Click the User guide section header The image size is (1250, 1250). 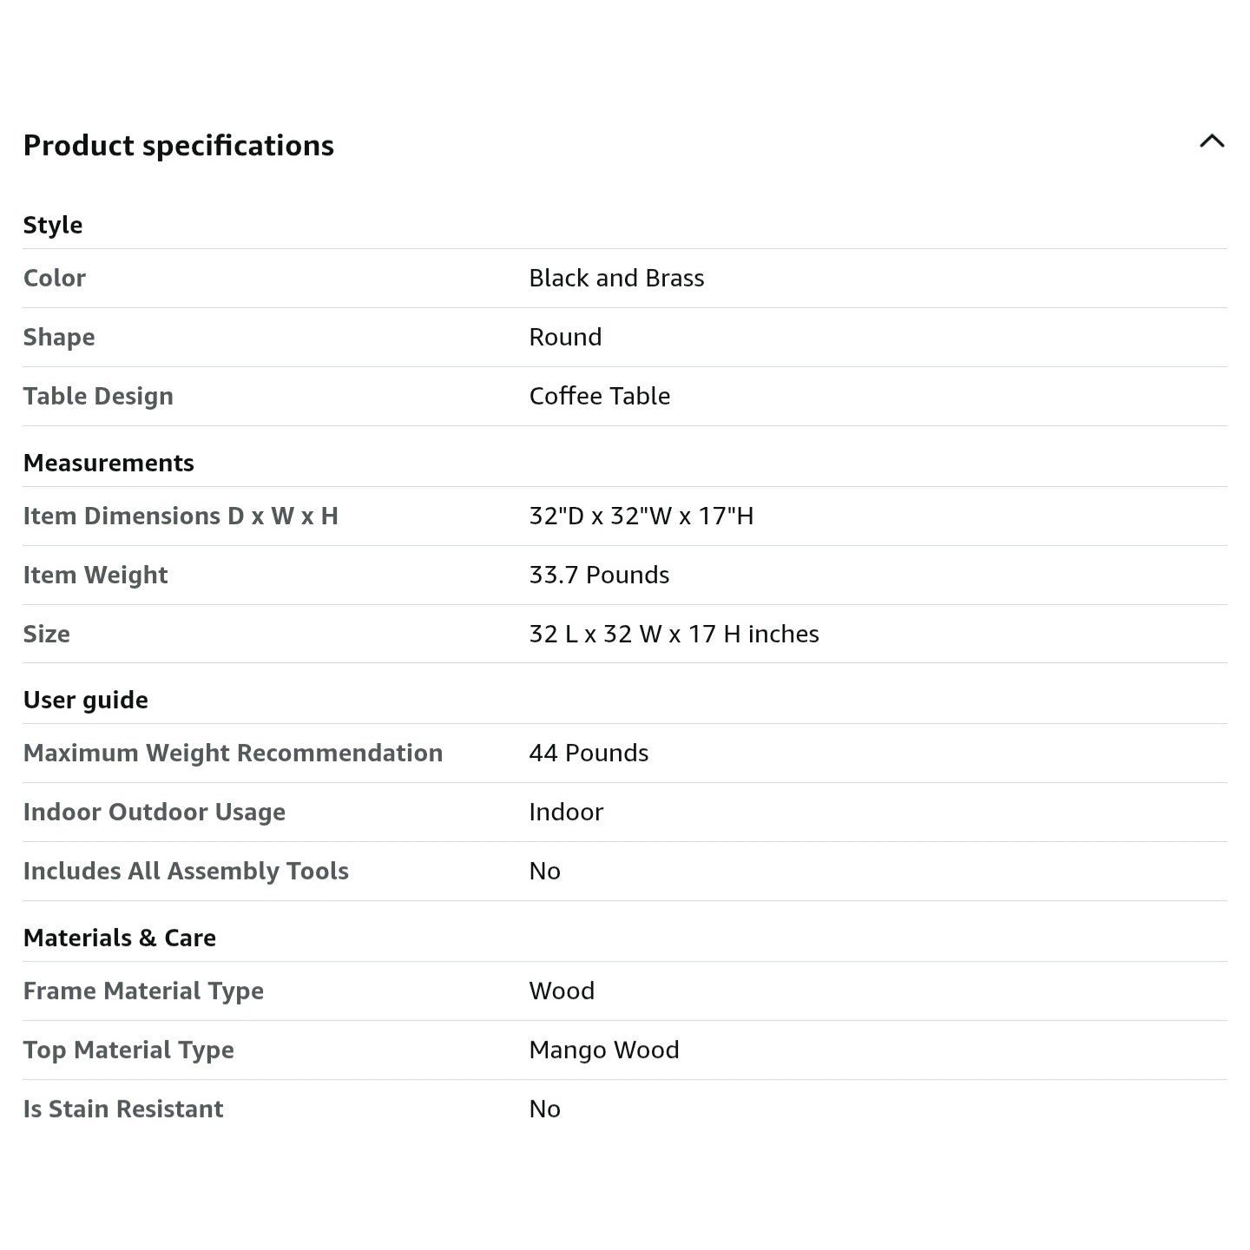click(86, 700)
